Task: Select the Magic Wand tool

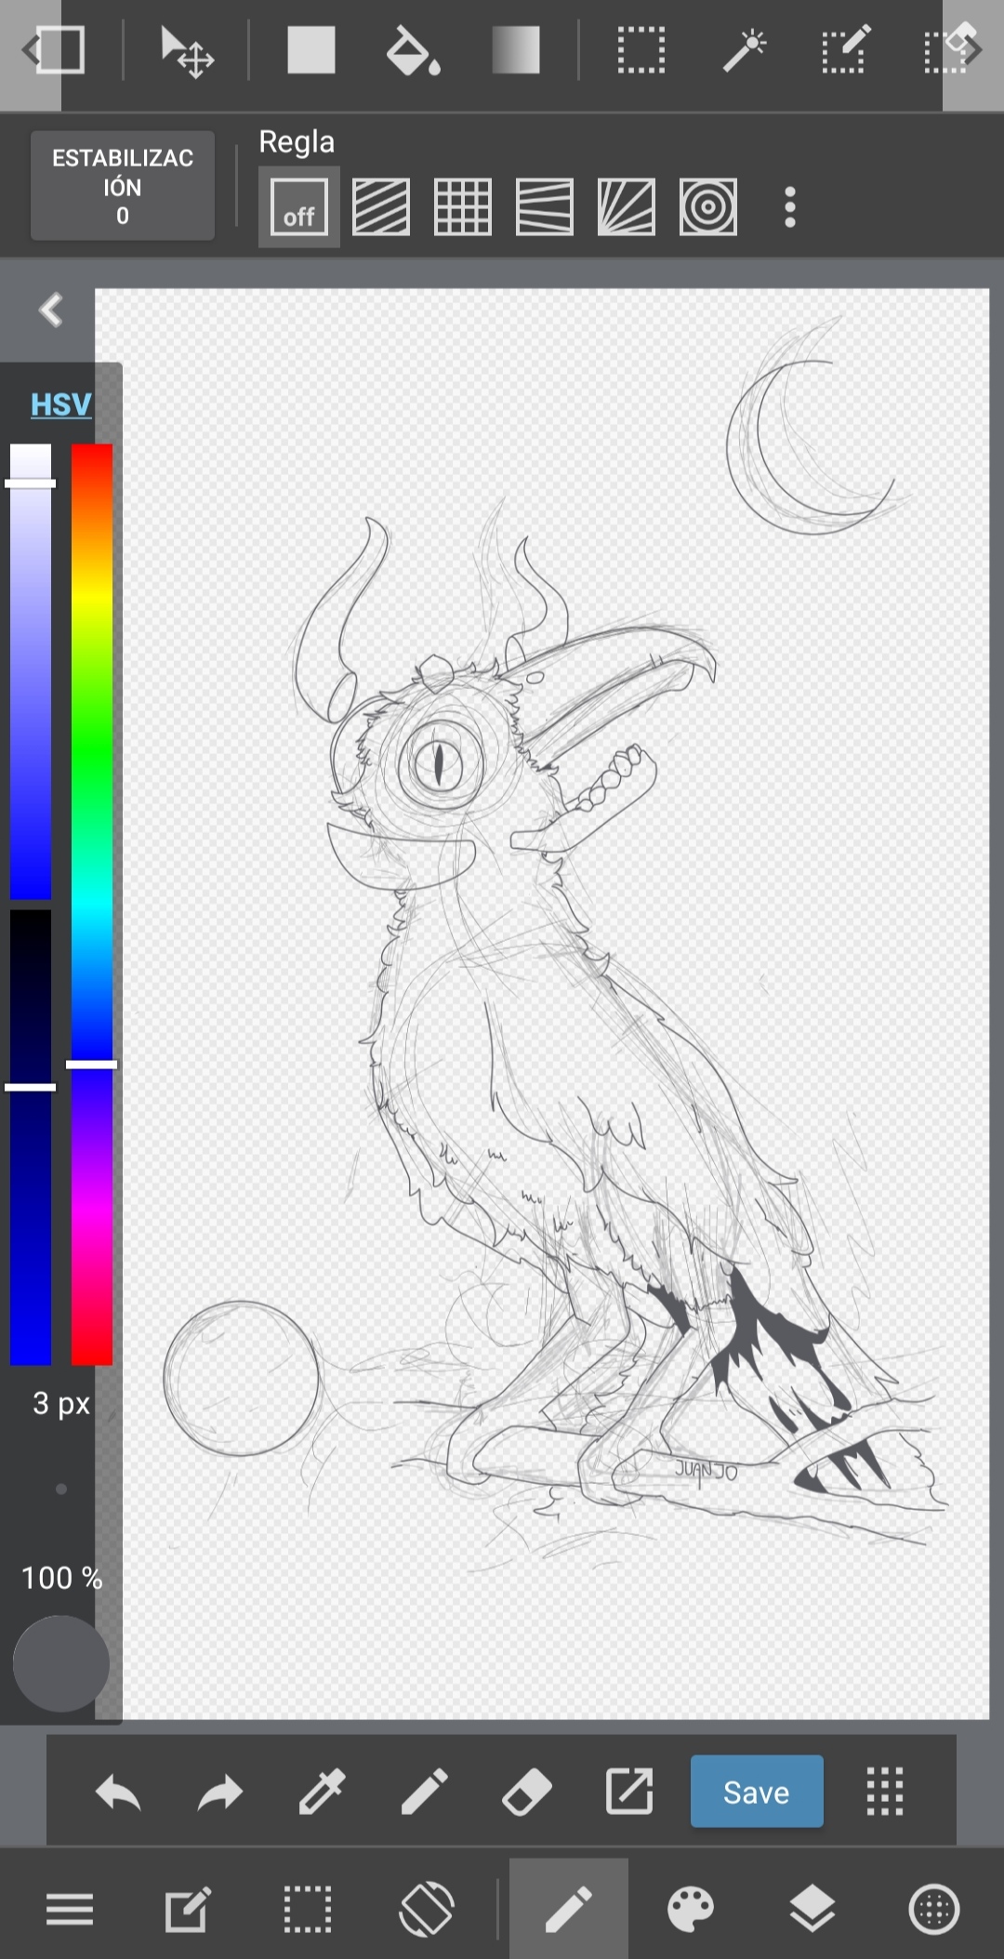Action: (x=745, y=50)
